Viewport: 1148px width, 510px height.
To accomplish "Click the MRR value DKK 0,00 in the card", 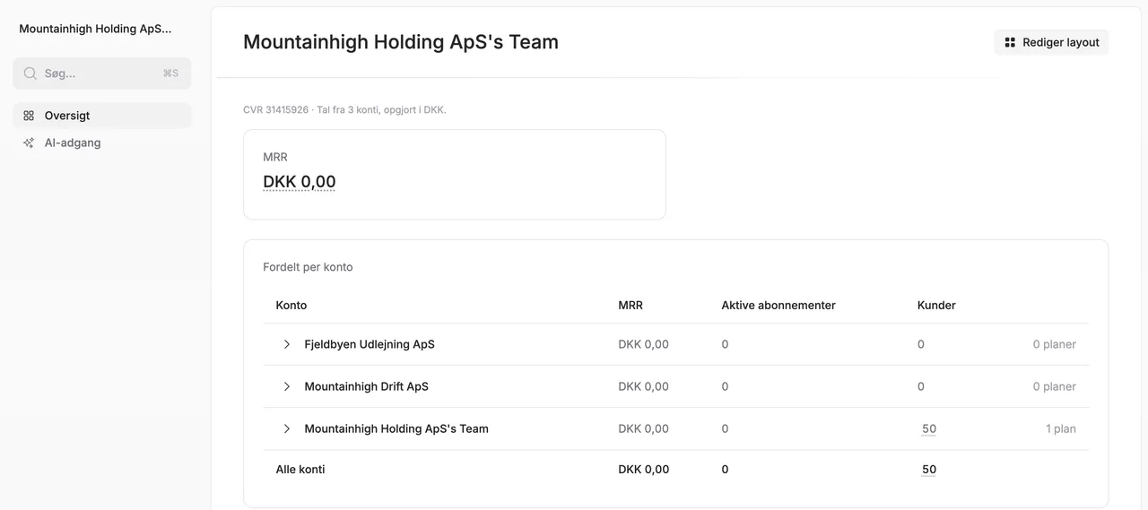I will pyautogui.click(x=300, y=182).
